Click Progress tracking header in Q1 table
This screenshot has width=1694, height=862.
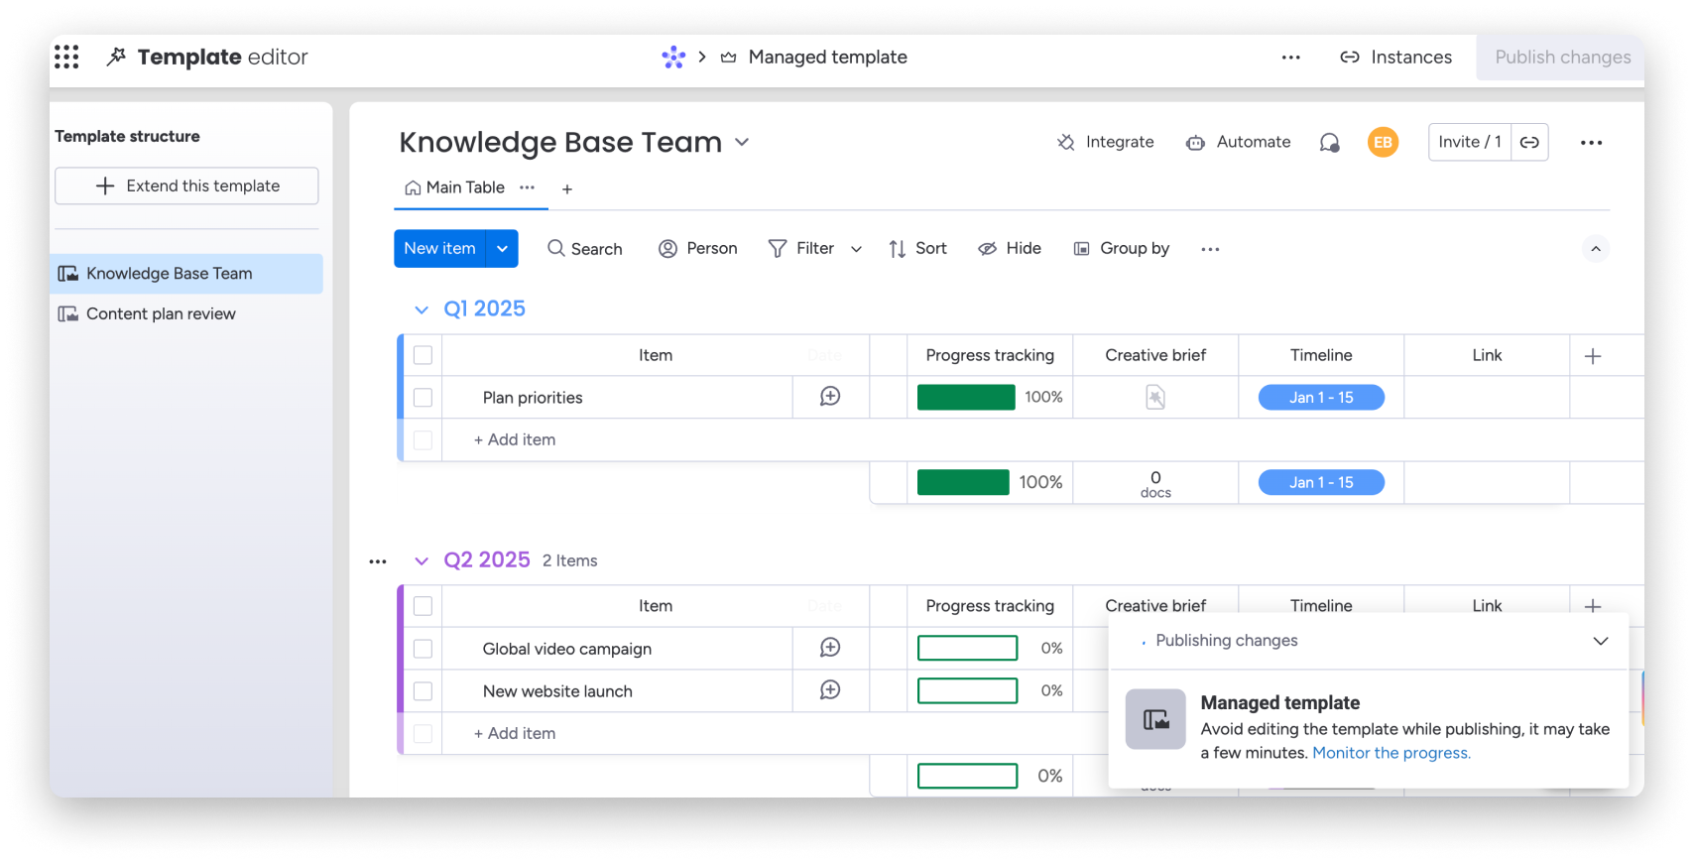point(990,355)
